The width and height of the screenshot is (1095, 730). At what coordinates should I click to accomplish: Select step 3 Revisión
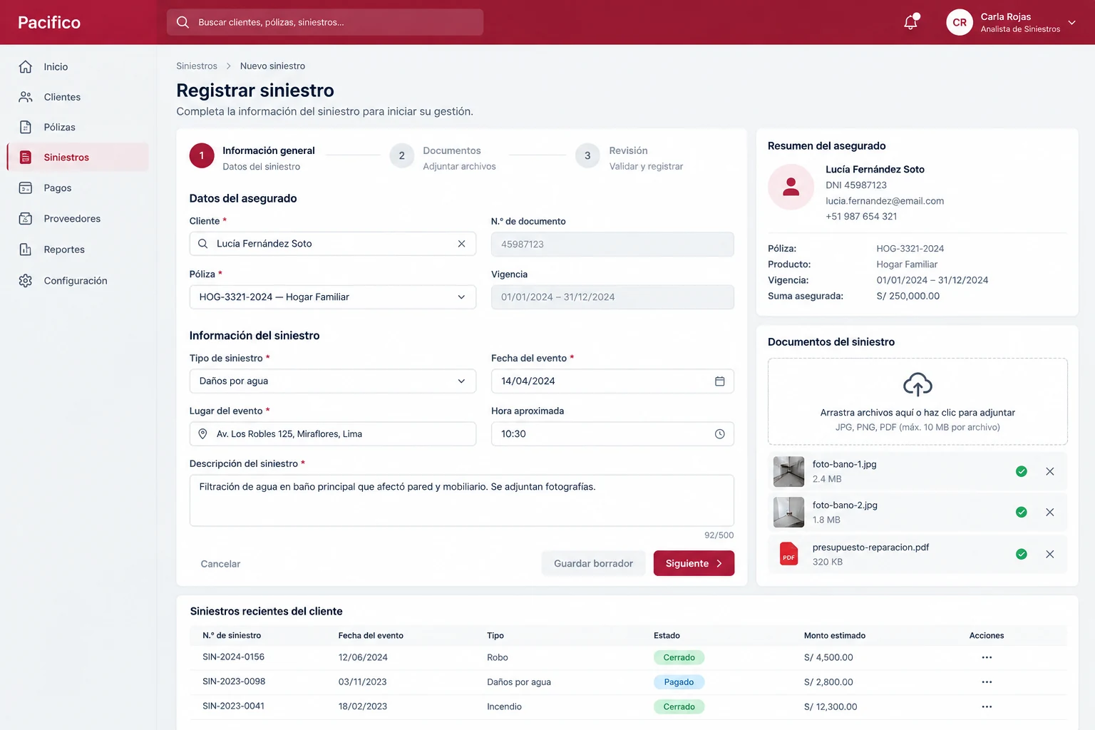click(x=629, y=157)
